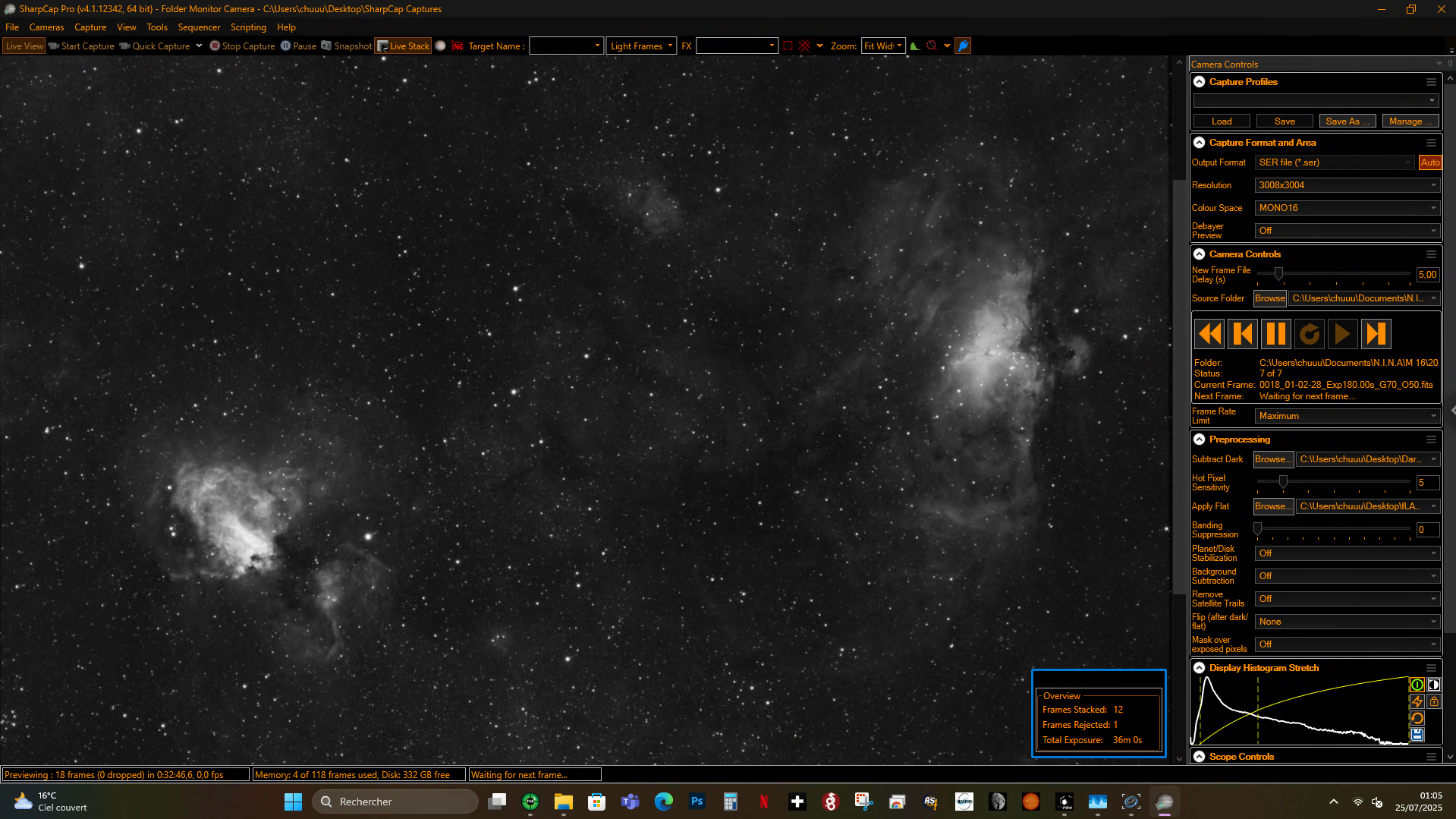Open the Sequencer menu
This screenshot has height=819, width=1456.
(x=199, y=27)
